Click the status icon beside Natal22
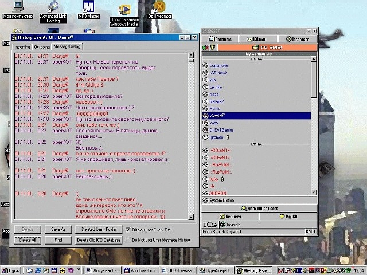 [x=205, y=101]
